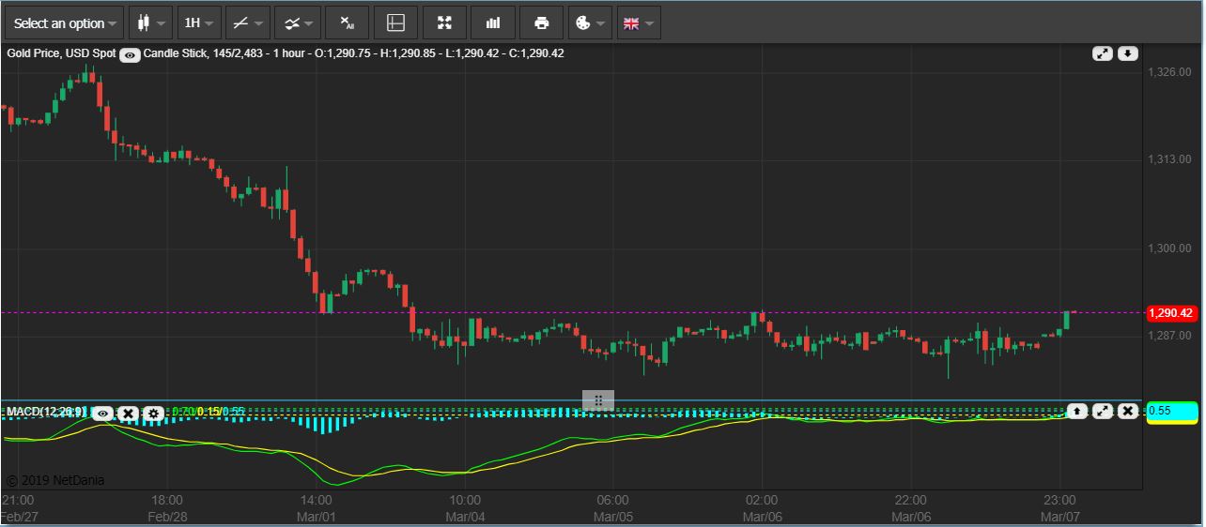Click the remove all drawings icon
This screenshot has width=1206, height=527.
tap(347, 23)
